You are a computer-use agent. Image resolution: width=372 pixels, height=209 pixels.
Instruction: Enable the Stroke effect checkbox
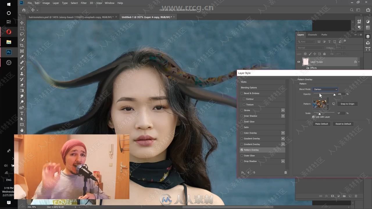point(242,110)
